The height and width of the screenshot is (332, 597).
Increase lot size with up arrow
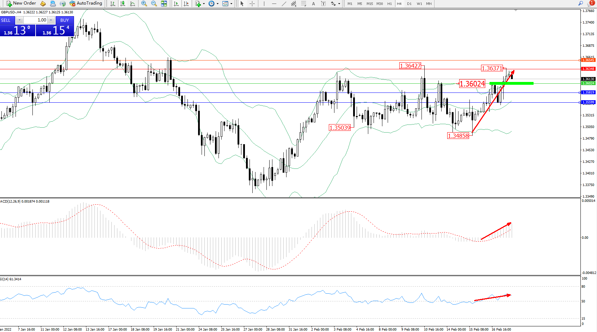click(51, 20)
